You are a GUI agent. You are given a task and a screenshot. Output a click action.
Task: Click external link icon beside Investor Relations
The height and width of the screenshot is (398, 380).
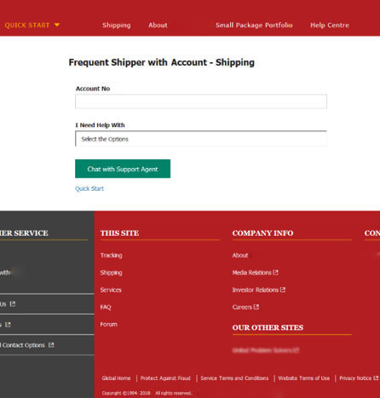pyautogui.click(x=283, y=290)
